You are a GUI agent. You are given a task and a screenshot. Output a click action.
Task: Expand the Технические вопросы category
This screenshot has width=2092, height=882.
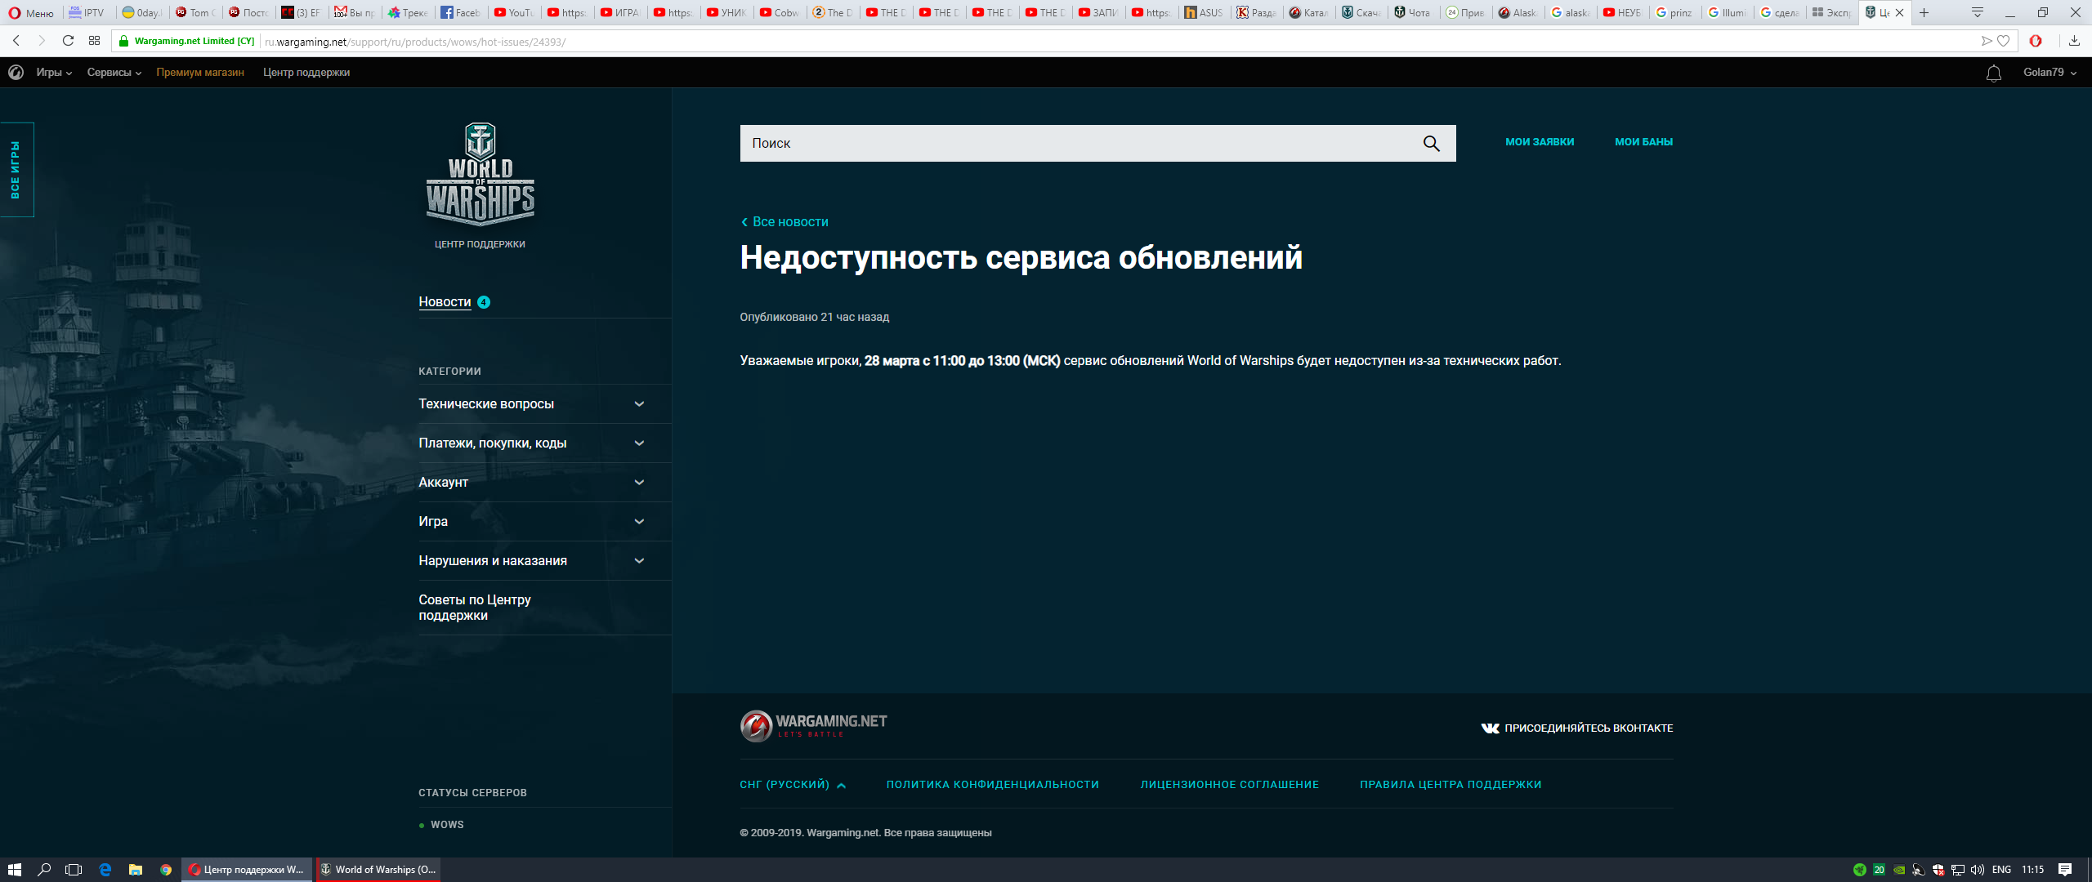tap(544, 403)
